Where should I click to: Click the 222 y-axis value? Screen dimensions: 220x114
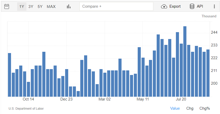[x=214, y=58]
